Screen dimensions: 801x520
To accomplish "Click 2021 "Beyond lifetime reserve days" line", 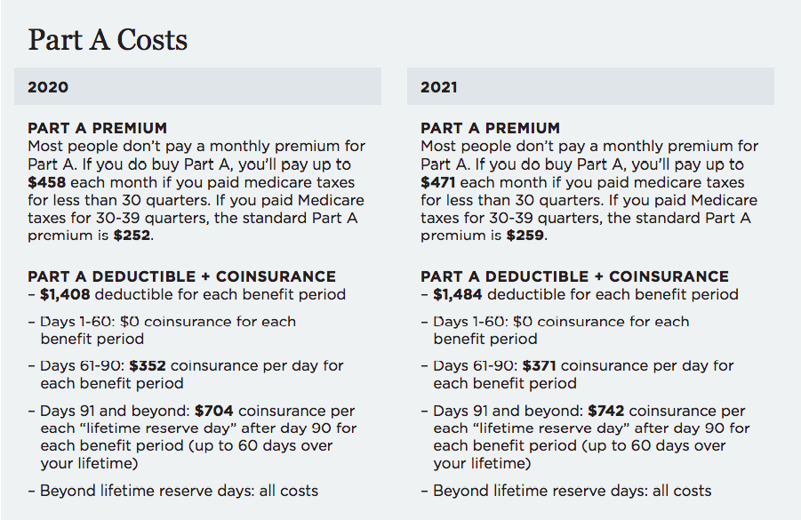I will (x=572, y=490).
